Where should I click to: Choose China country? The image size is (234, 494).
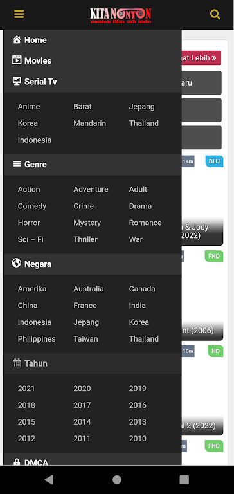tap(28, 306)
